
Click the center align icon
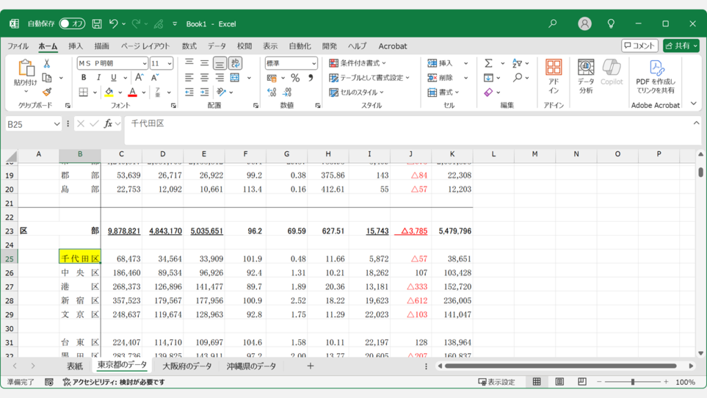204,77
